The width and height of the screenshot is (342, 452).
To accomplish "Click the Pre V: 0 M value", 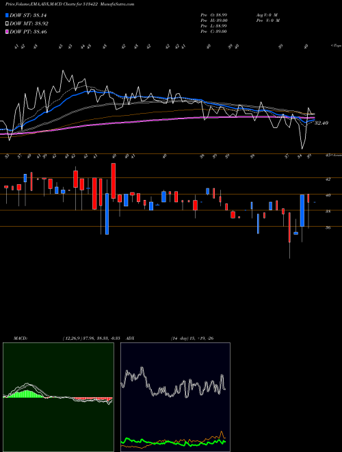I will tap(267, 20).
